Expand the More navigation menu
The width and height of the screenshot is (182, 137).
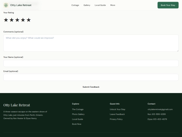point(113,5)
